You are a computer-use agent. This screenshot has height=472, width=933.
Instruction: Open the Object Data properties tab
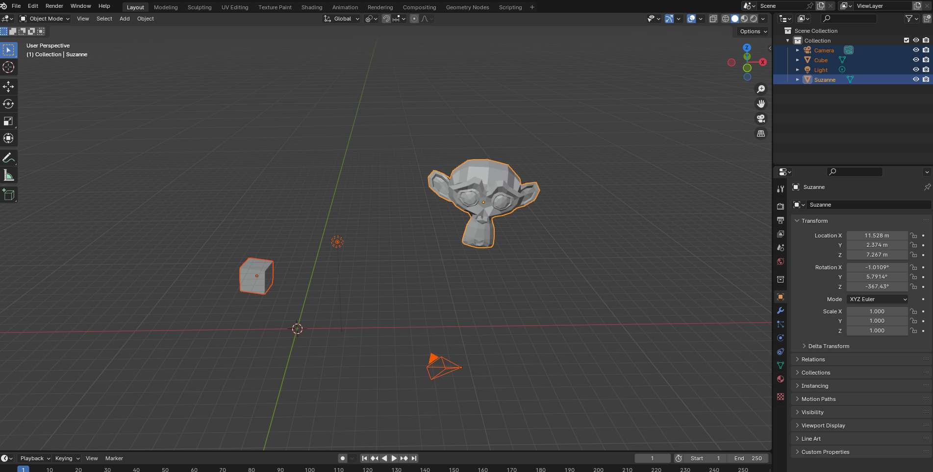point(781,365)
